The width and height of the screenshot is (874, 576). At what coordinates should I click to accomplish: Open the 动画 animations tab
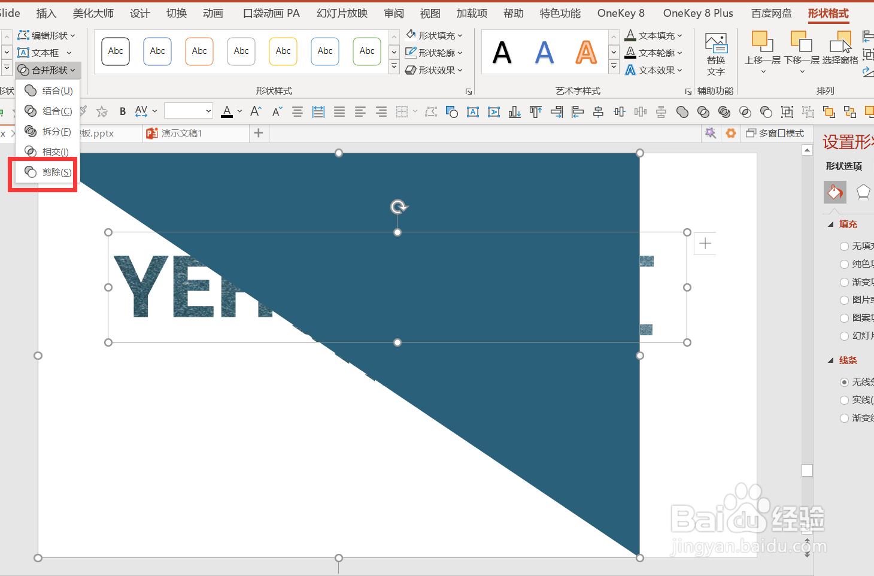(213, 13)
